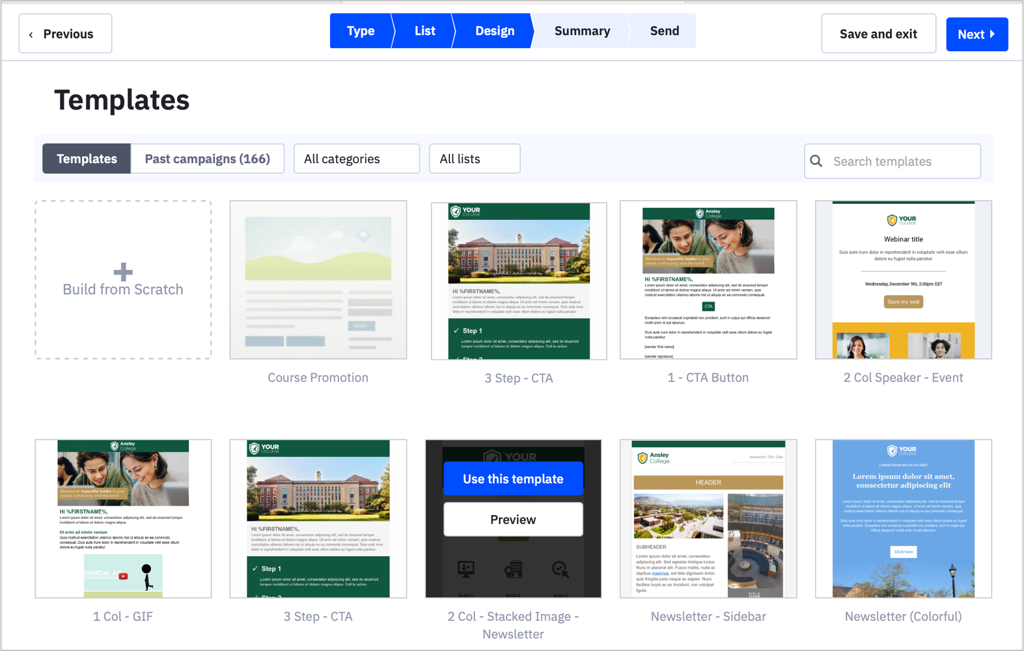Select the top-row 3 Step - CTA thumbnail
This screenshot has height=651, width=1024.
pos(519,281)
